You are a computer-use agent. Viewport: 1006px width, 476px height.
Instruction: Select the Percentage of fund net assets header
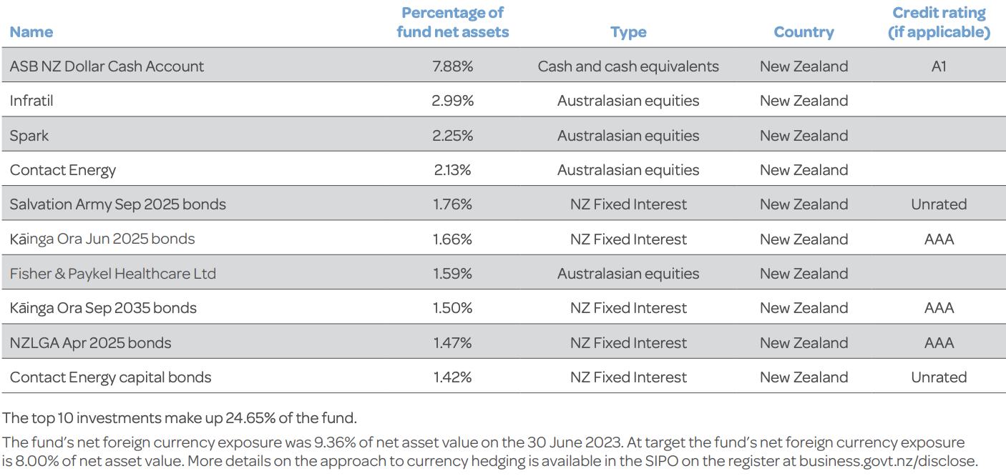pos(452,22)
